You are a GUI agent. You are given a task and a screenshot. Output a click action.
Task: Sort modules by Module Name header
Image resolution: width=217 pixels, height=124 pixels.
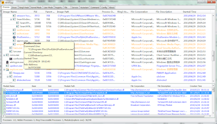coord(16,86)
